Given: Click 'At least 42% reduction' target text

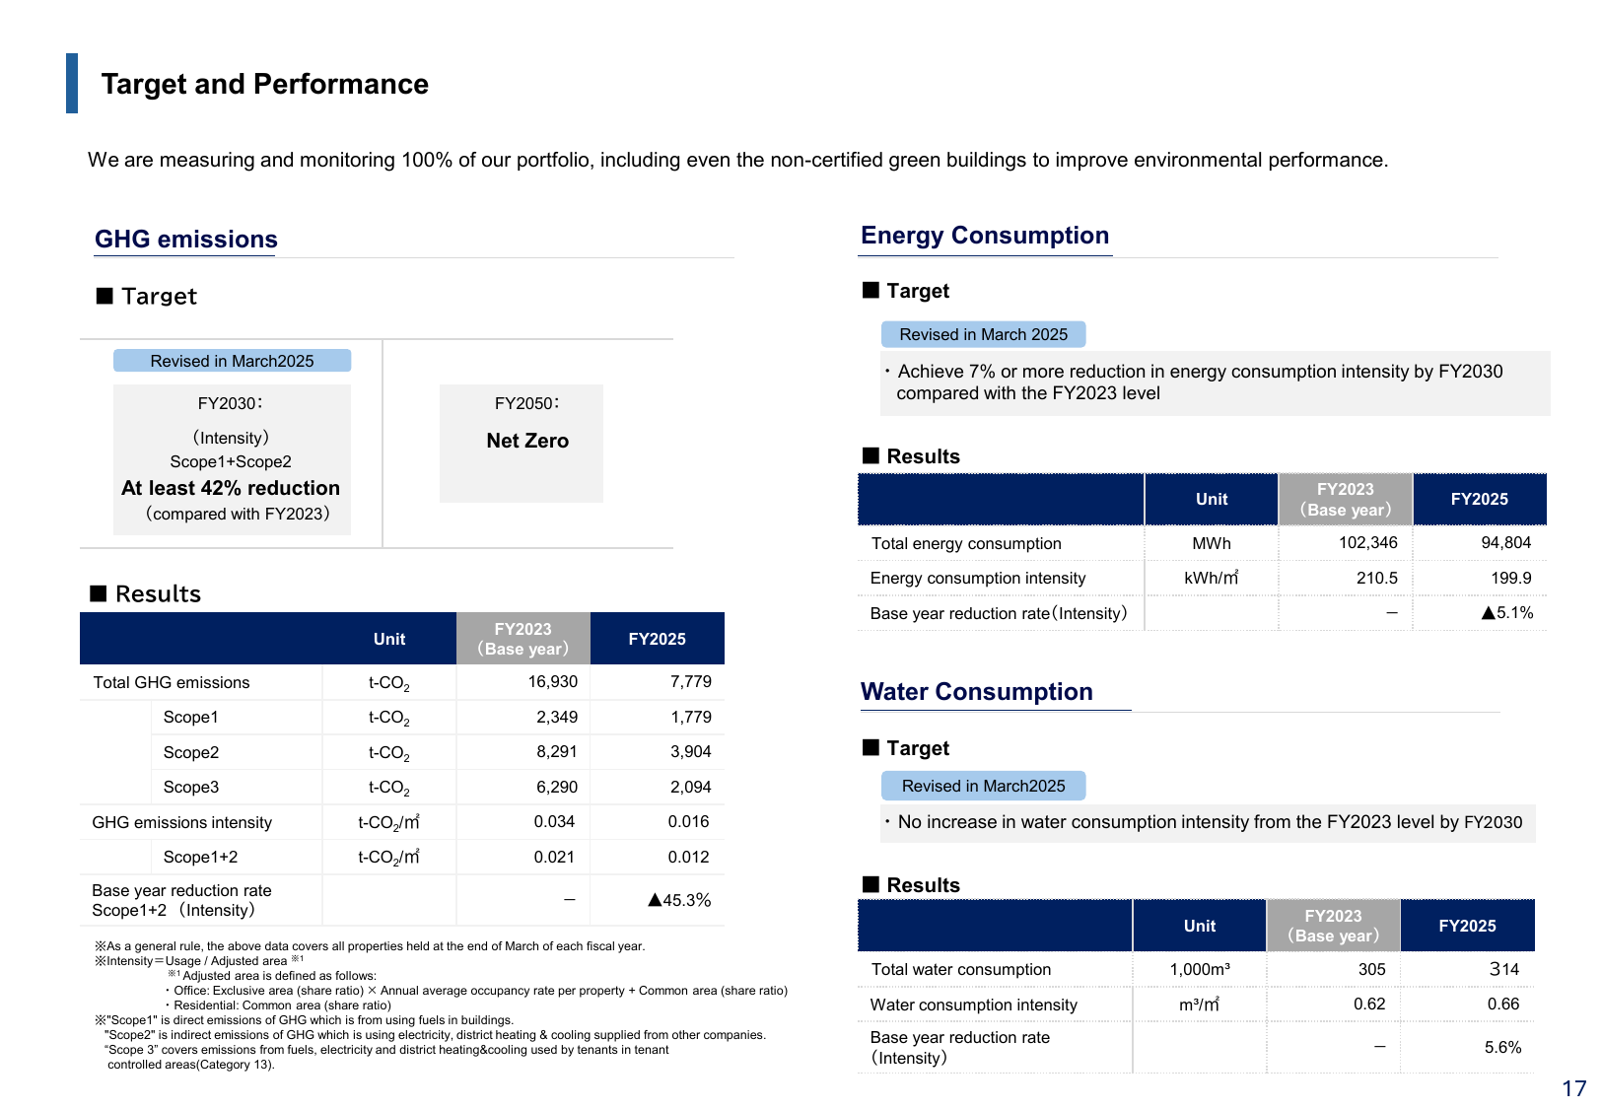Looking at the screenshot, I should click(x=231, y=488).
